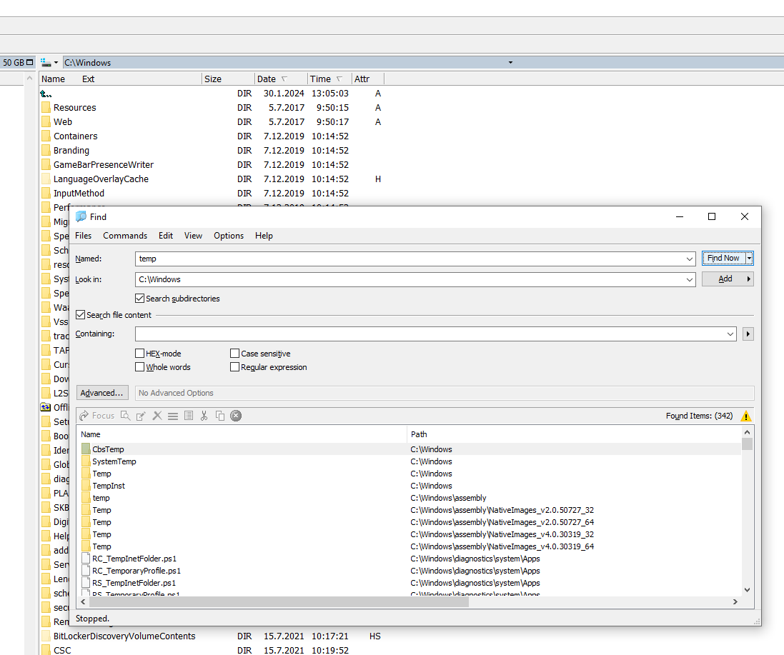Click the round gray stop search icon
784x655 pixels.
pyautogui.click(x=236, y=416)
